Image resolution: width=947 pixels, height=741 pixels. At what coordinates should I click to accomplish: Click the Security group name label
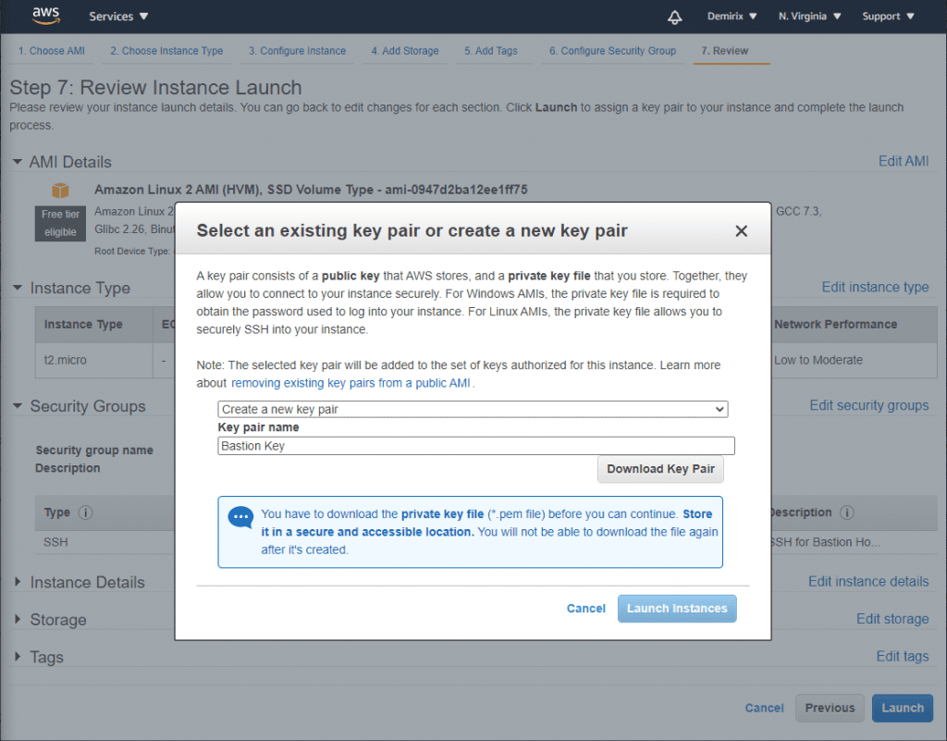click(94, 450)
